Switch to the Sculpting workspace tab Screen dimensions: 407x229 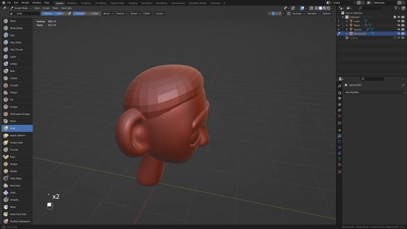86,3
